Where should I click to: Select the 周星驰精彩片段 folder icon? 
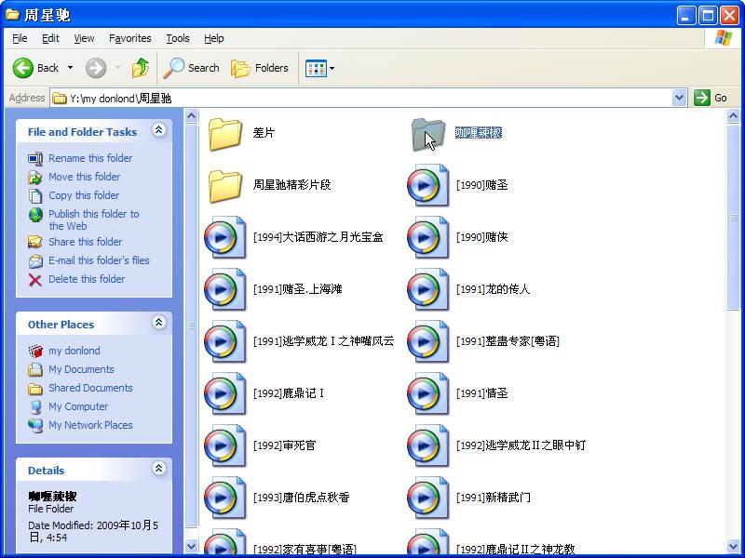click(225, 185)
